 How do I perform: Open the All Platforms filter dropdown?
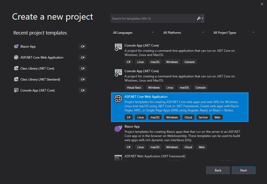(184, 33)
